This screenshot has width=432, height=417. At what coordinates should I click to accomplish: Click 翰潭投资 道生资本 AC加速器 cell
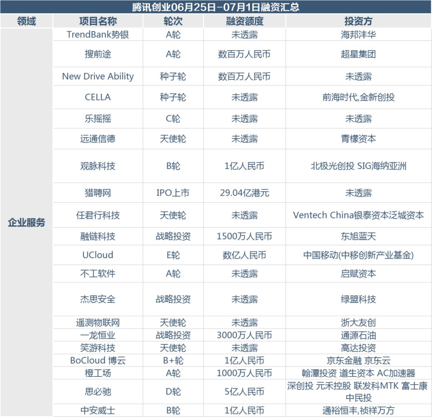click(358, 373)
